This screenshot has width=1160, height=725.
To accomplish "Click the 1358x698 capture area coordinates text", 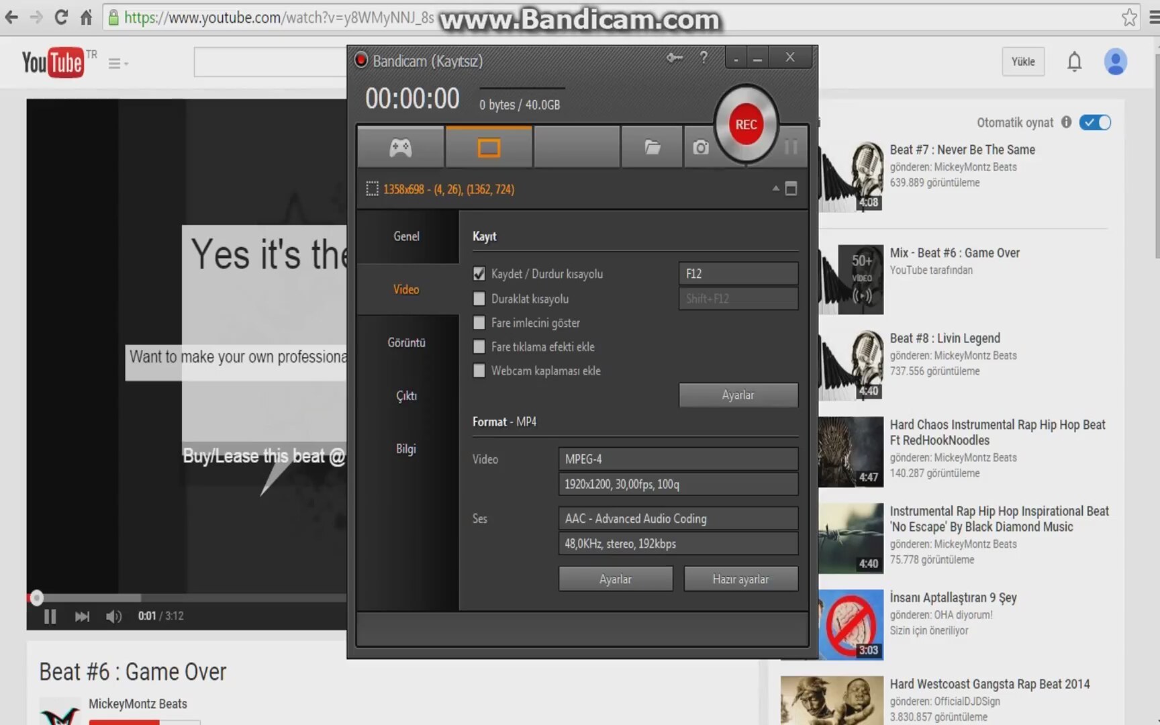I will tap(449, 189).
